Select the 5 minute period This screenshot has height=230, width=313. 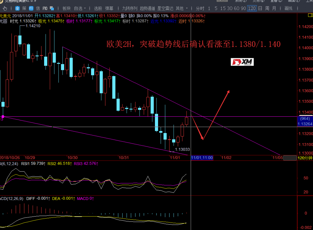click(x=216, y=8)
